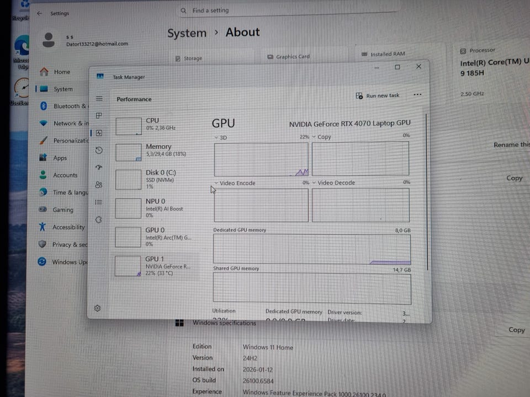Image resolution: width=530 pixels, height=397 pixels.
Task: Click Task Manager vertical scrollbar
Action: pyautogui.click(x=427, y=192)
